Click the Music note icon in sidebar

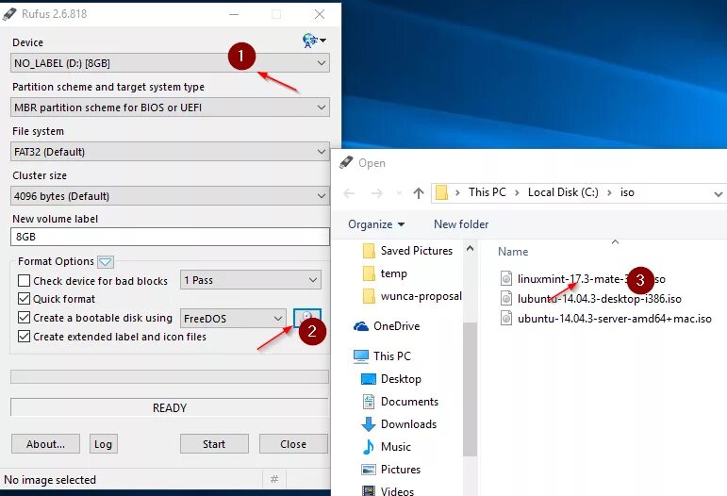coord(368,447)
